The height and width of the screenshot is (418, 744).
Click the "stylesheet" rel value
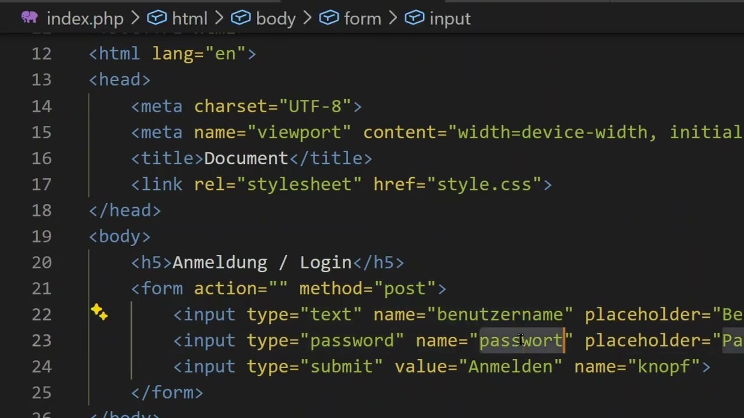(299, 185)
